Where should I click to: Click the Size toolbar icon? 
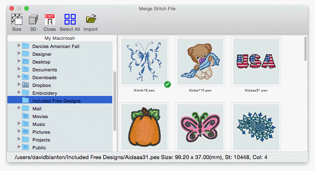click(16, 20)
